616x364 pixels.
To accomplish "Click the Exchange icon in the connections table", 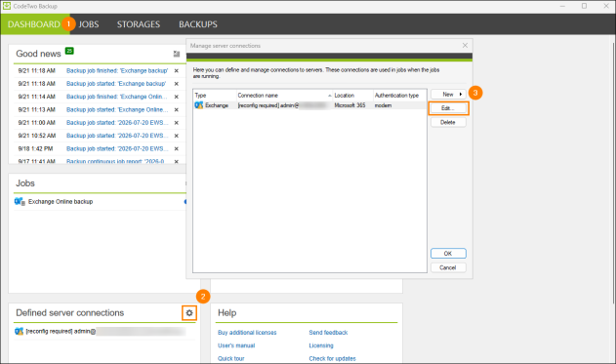I will pos(199,105).
